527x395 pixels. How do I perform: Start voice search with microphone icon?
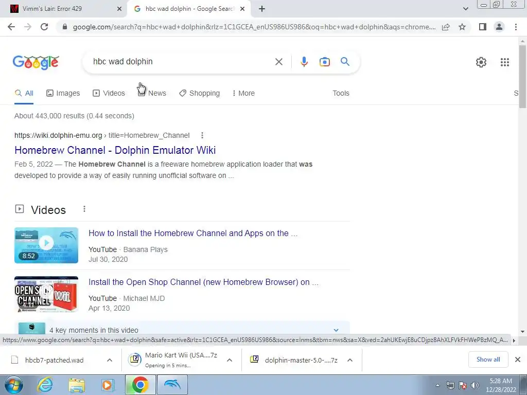pyautogui.click(x=304, y=62)
